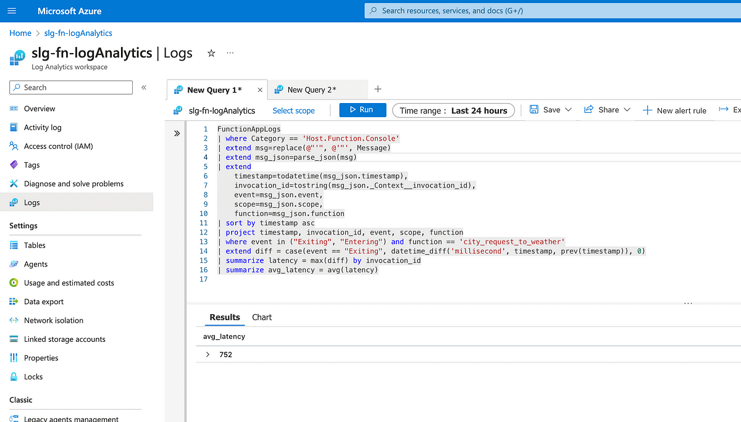Screen dimensions: 741x422
Task: Open the Save dropdown menu
Action: [x=551, y=110]
